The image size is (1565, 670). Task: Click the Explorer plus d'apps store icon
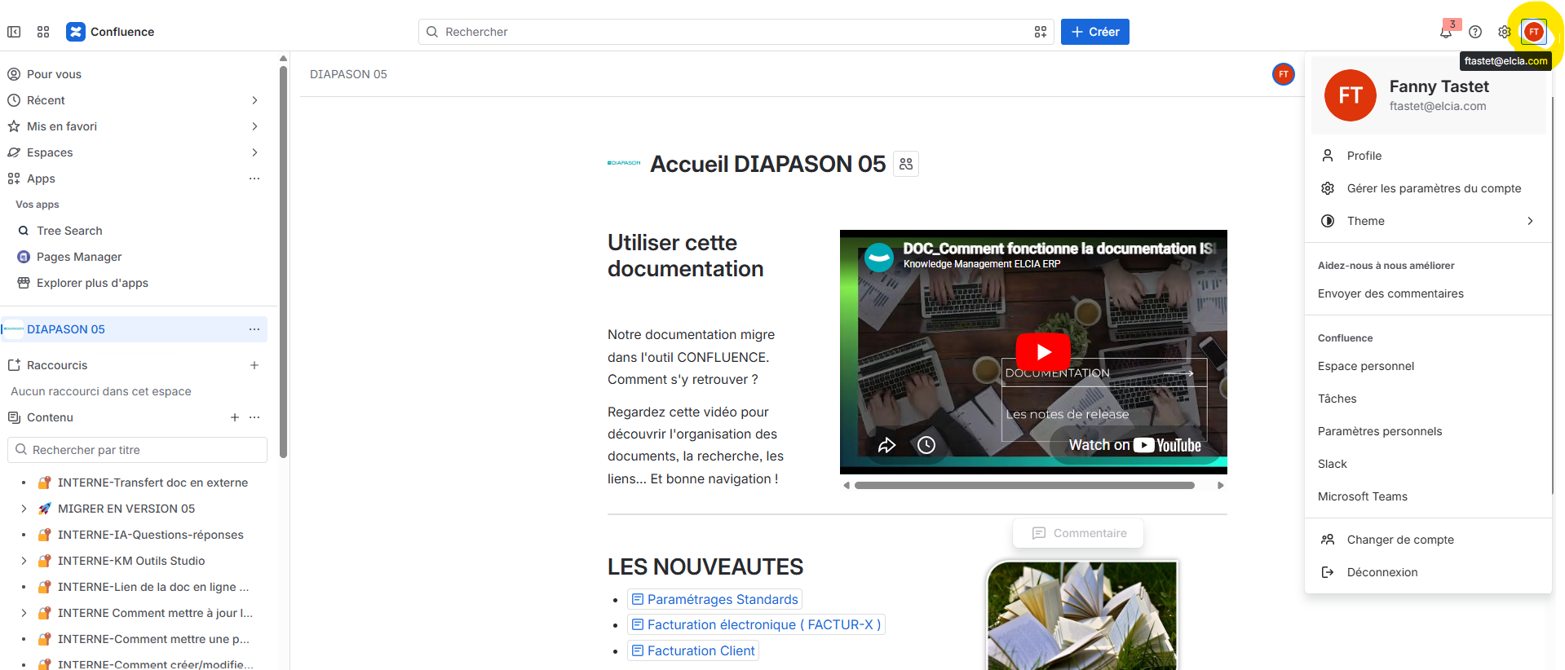point(24,283)
